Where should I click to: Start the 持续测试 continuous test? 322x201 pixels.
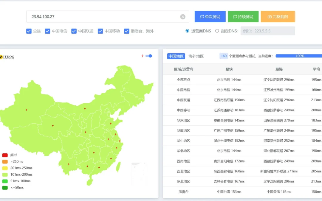click(243, 17)
